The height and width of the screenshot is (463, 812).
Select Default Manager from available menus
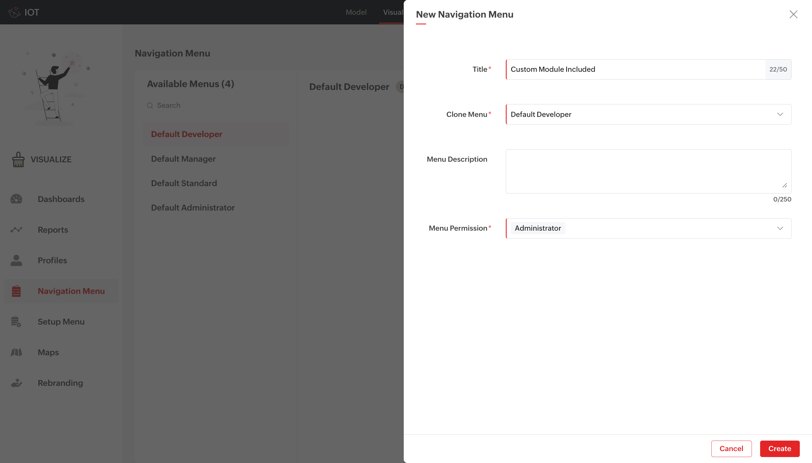(183, 159)
